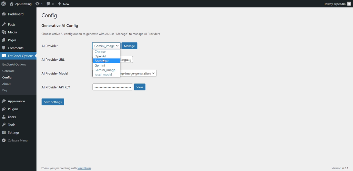
Task: Open the Faq submenu page
Action: coord(4,90)
